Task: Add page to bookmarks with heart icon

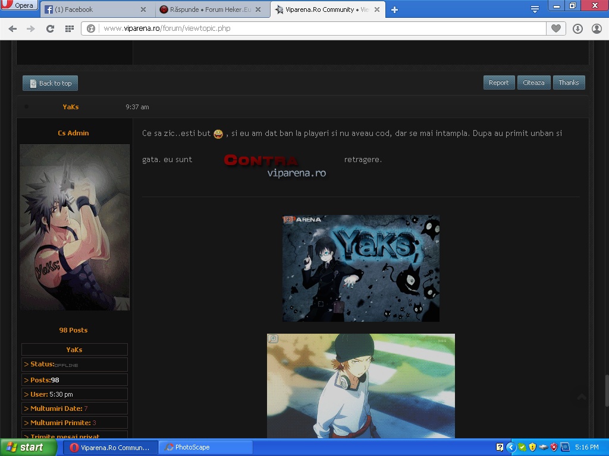Action: (556, 28)
